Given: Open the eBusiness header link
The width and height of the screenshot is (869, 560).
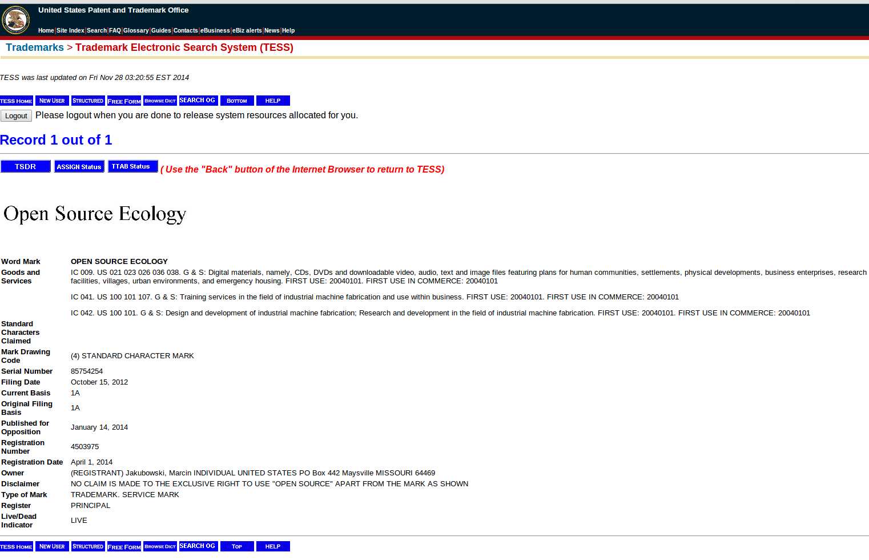Looking at the screenshot, I should coord(215,31).
